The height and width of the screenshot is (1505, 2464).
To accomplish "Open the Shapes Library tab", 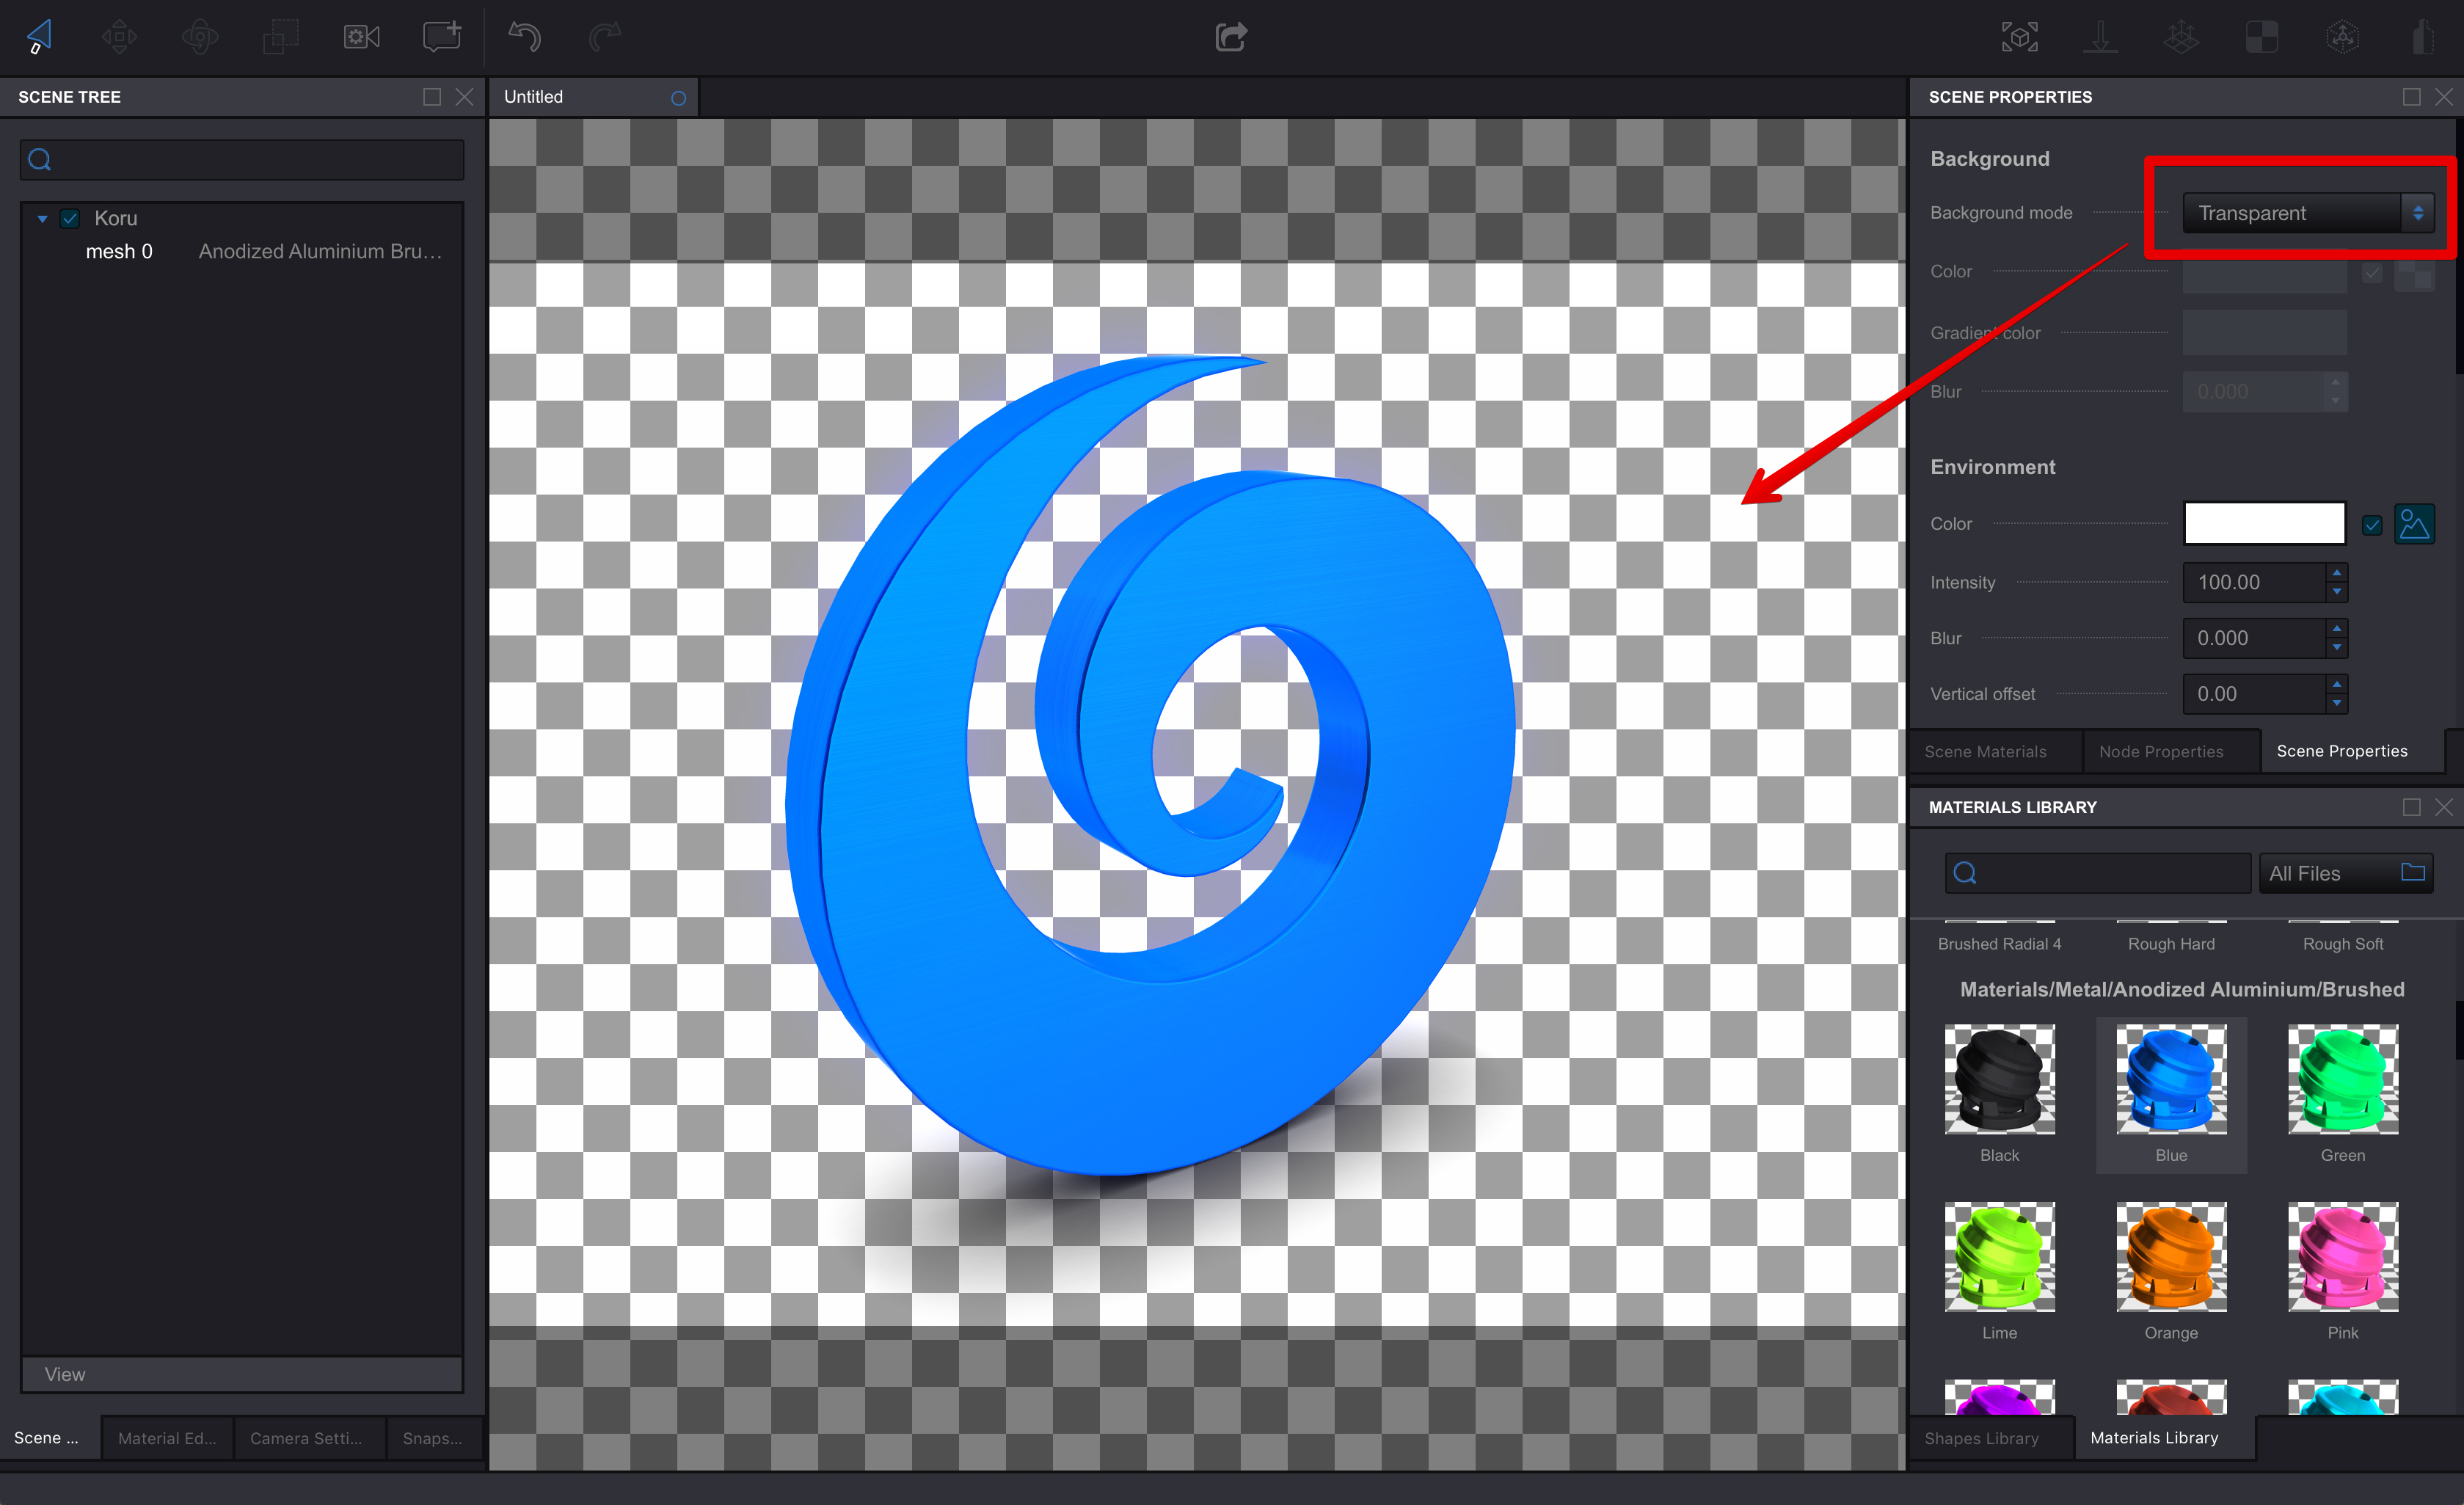I will pyautogui.click(x=1983, y=1437).
